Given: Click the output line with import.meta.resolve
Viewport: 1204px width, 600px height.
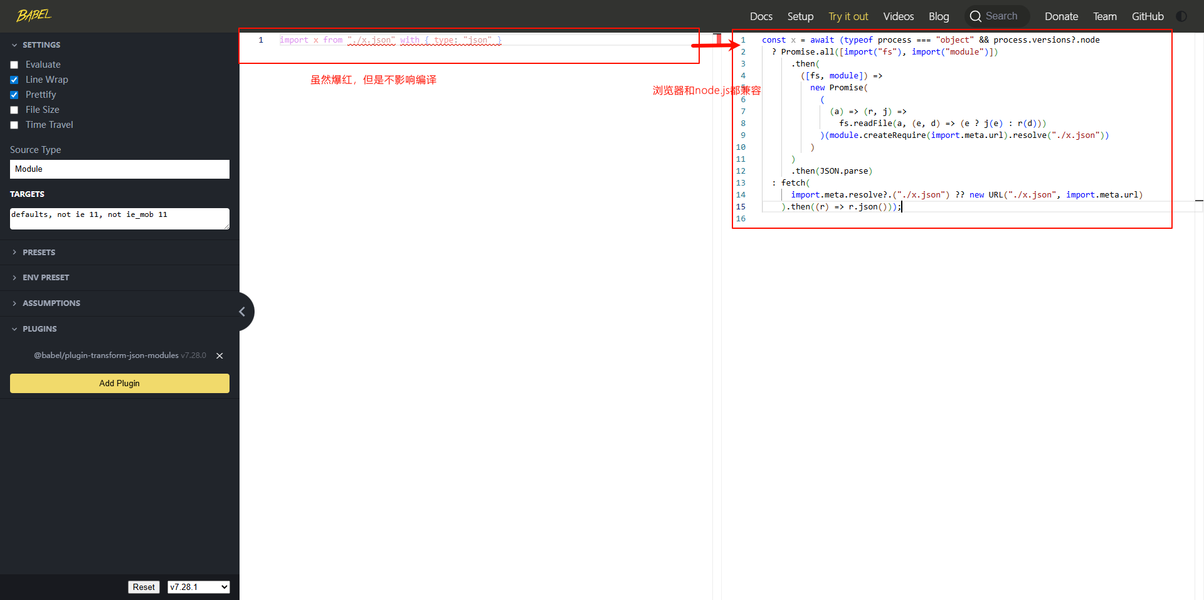Looking at the screenshot, I should click(966, 195).
